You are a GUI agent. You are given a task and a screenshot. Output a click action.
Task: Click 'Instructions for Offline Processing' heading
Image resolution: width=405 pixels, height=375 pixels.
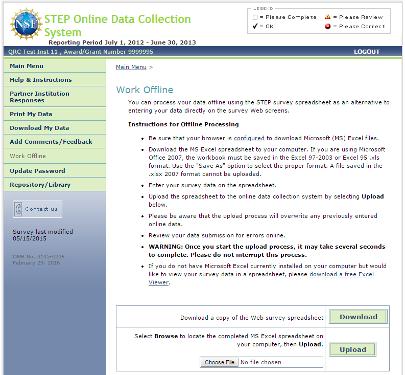pos(183,124)
